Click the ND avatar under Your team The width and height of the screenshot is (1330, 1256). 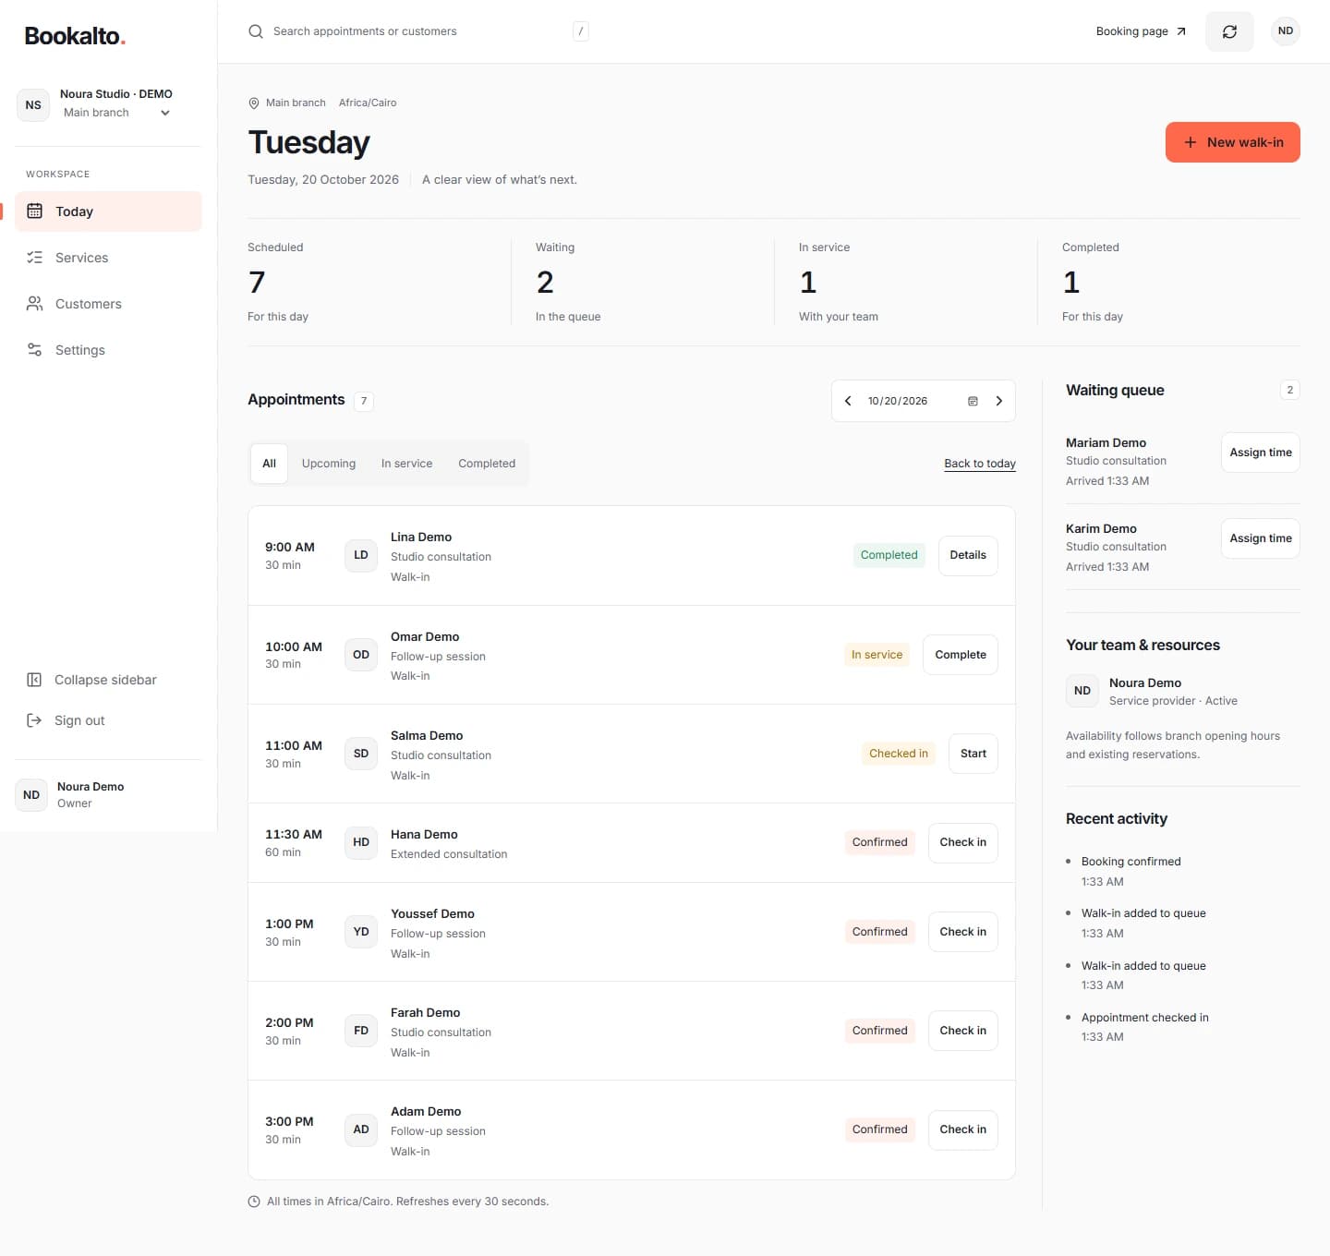pos(1082,691)
